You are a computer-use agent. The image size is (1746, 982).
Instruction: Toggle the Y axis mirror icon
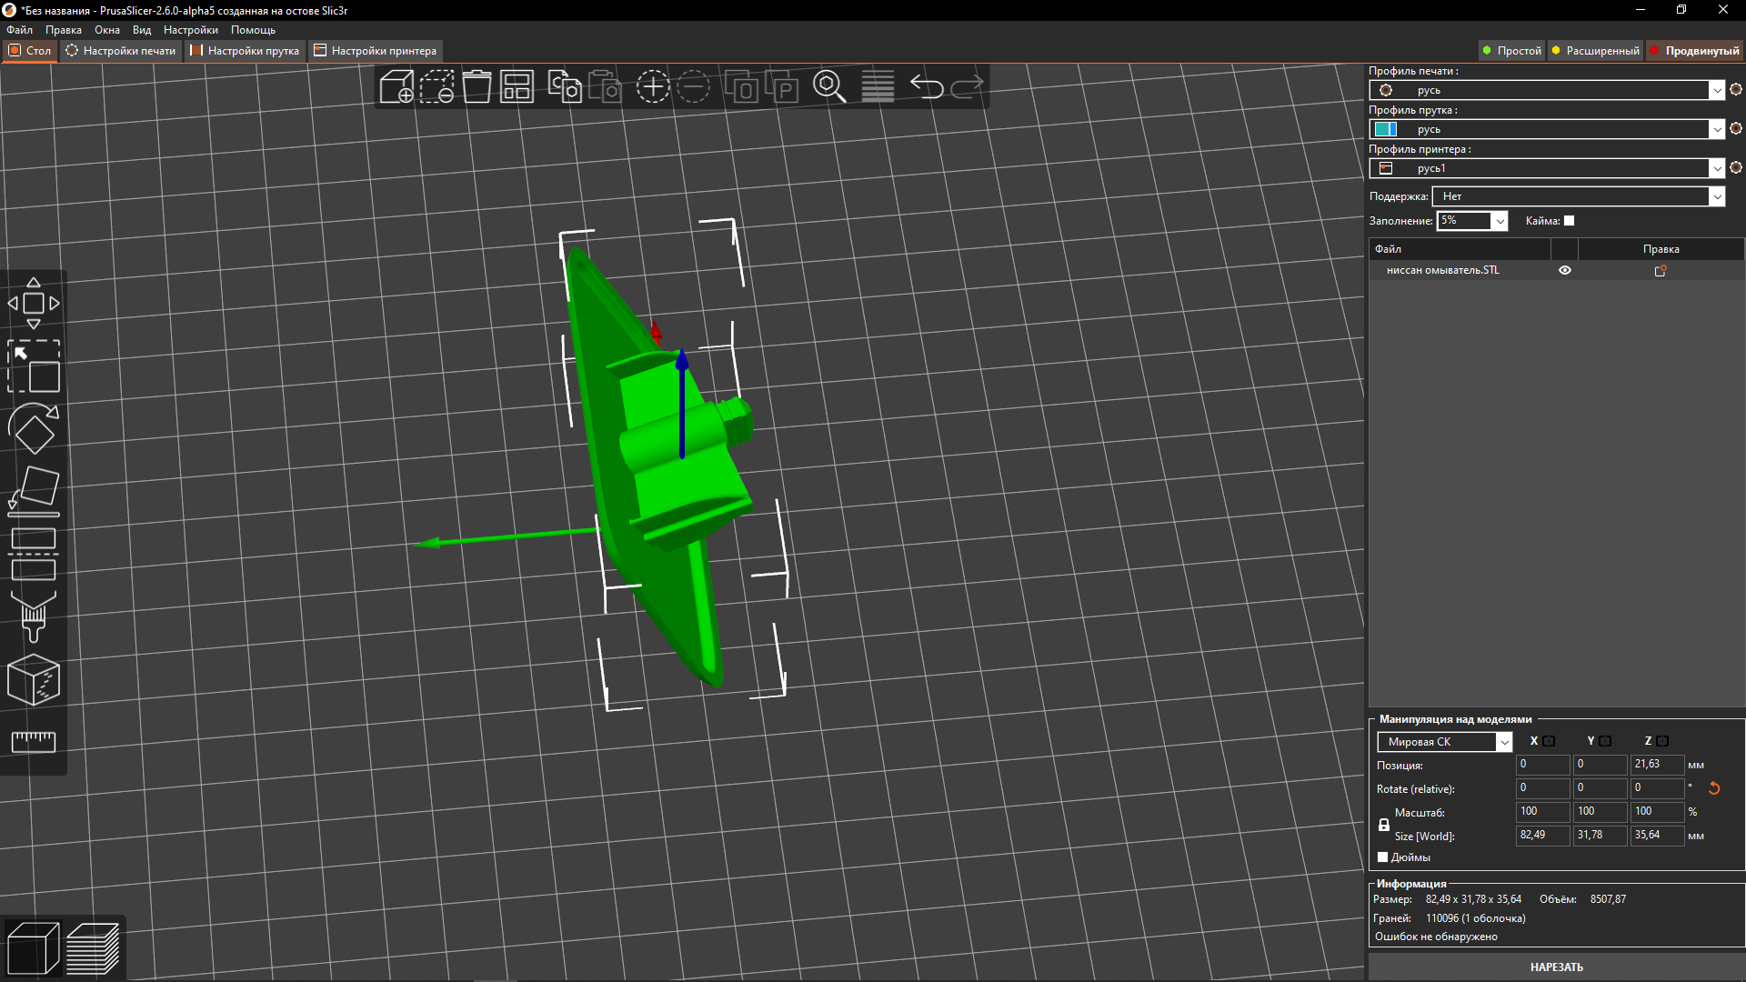pos(1606,741)
